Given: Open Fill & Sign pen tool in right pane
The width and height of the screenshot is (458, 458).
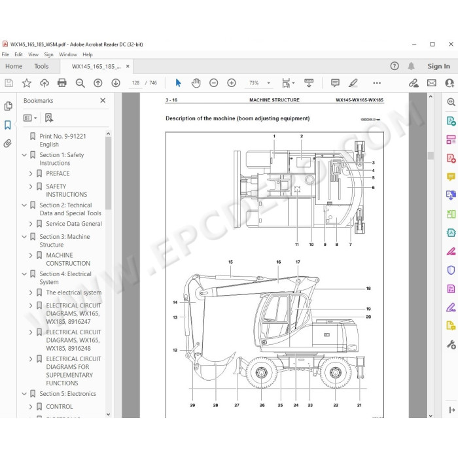Looking at the screenshot, I should pyautogui.click(x=451, y=308).
